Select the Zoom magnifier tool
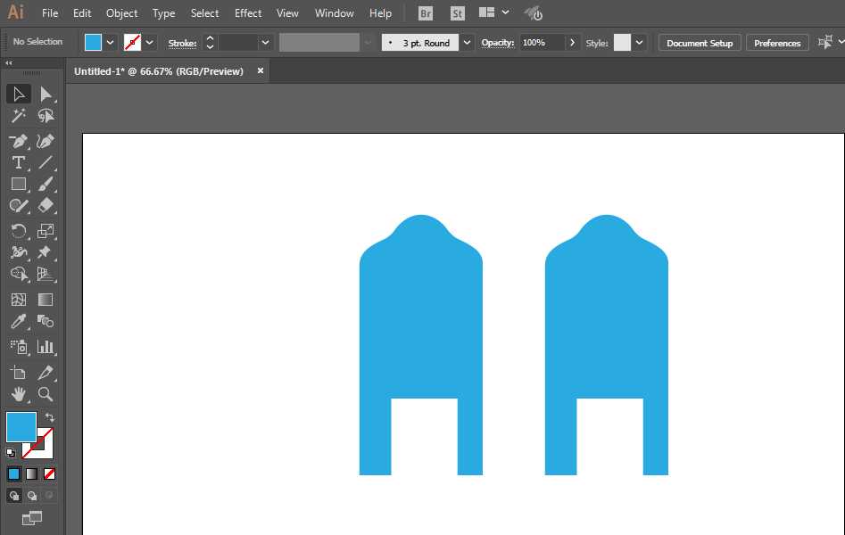The height and width of the screenshot is (535, 845). 46,393
